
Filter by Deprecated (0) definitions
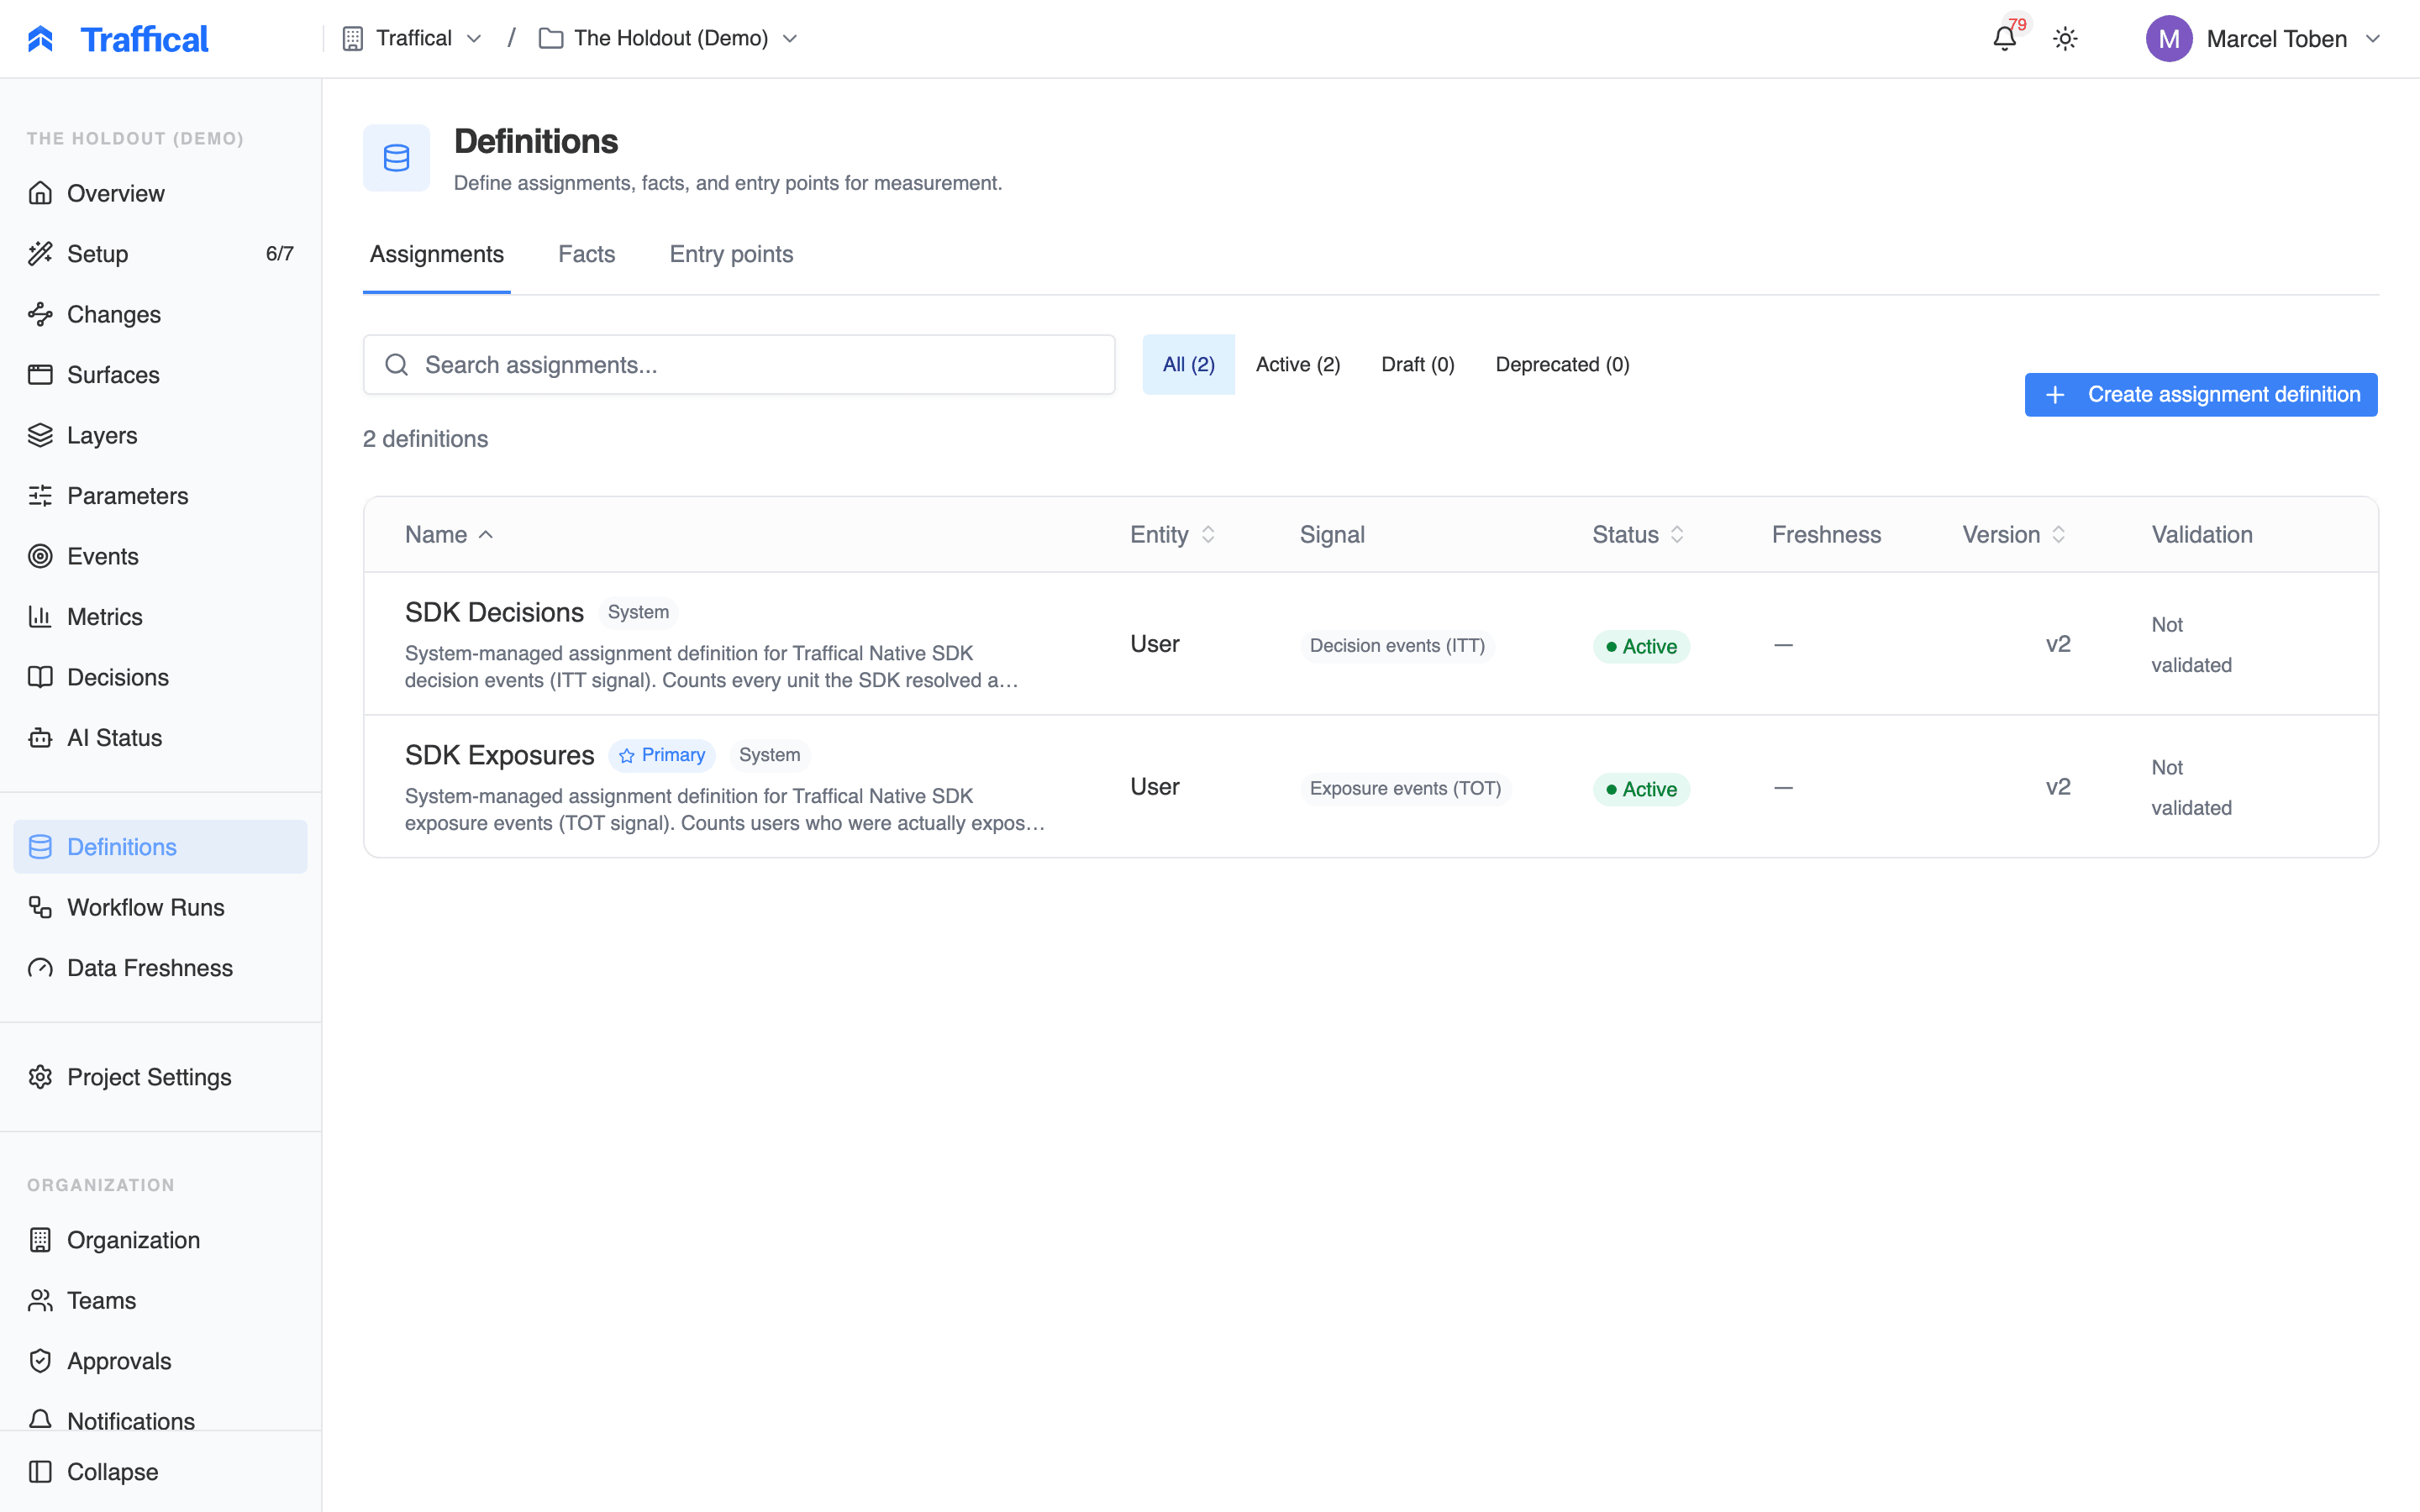1562,365
